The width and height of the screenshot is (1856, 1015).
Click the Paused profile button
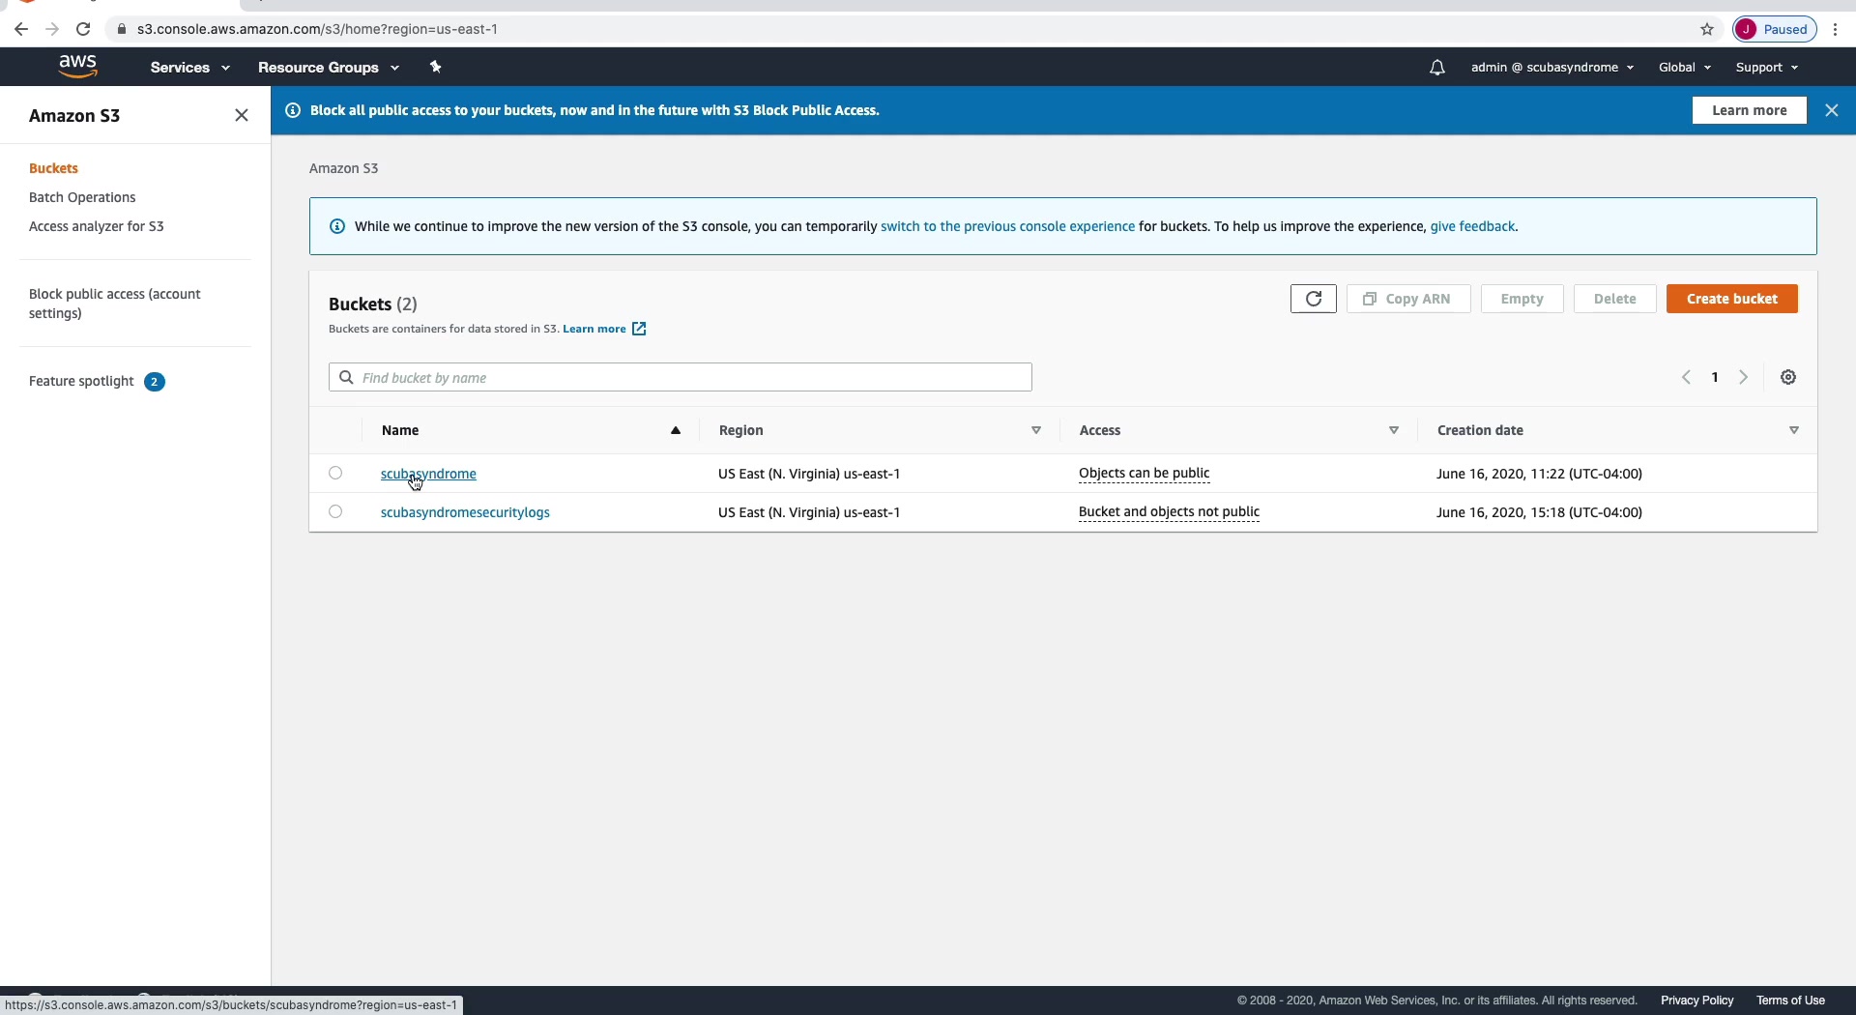click(1775, 29)
